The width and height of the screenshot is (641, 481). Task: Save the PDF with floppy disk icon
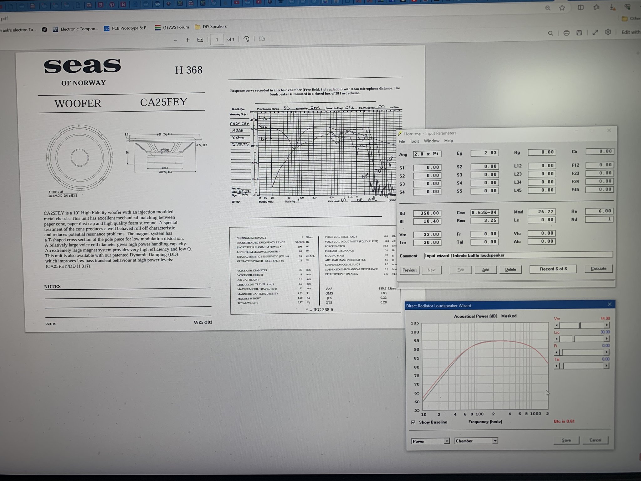click(579, 33)
